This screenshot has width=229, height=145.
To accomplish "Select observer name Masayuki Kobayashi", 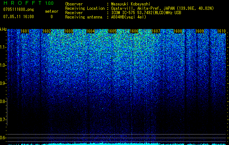I will click(x=131, y=4).
